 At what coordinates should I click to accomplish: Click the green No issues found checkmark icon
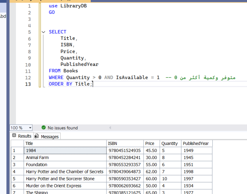coord(44,128)
